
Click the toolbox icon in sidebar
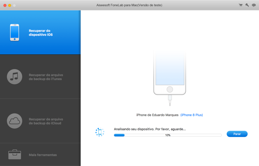click(x=14, y=155)
